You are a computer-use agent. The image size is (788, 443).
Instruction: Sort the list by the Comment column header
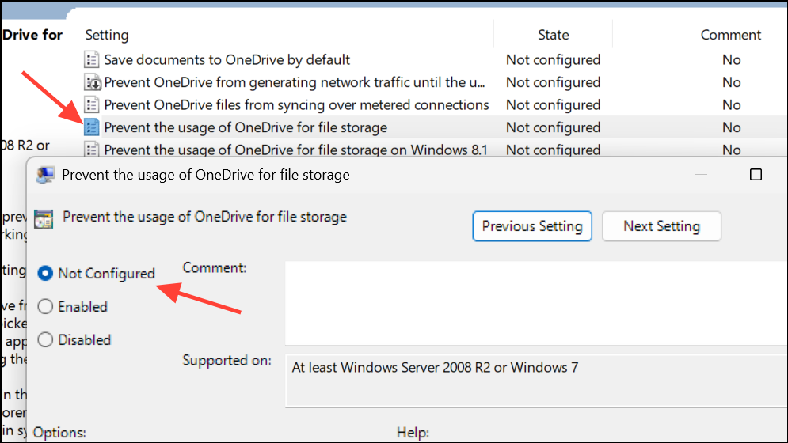(x=731, y=35)
